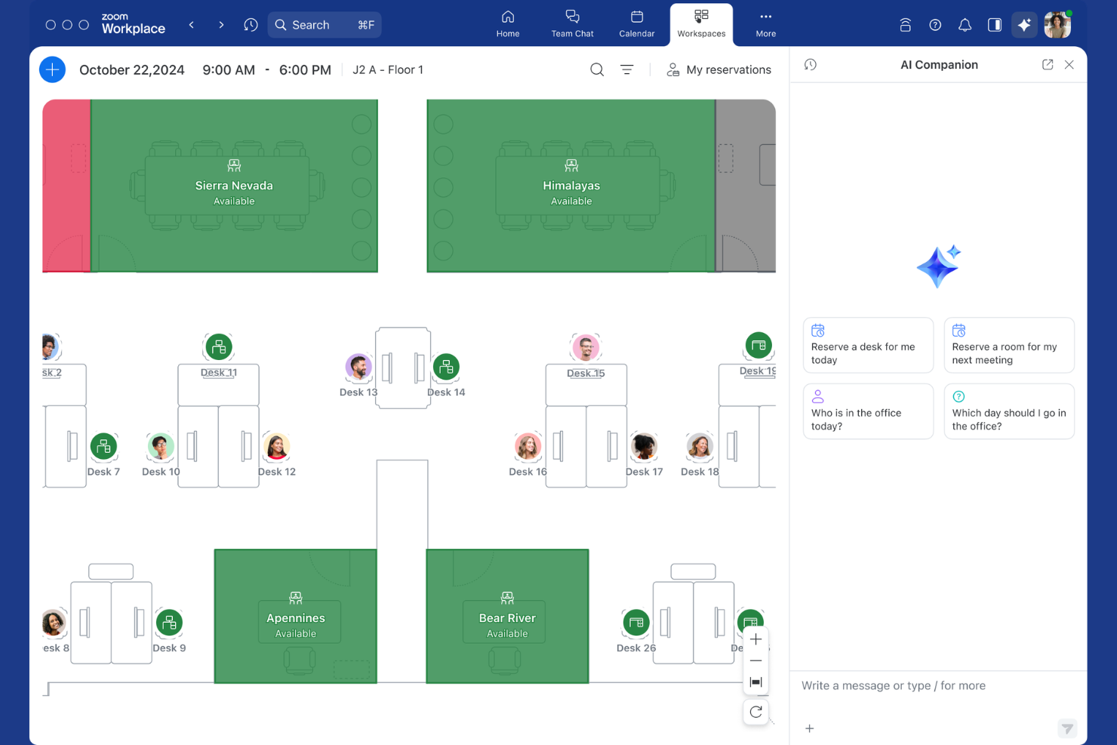1117x745 pixels.
Task: Select the Apennines room
Action: point(295,617)
